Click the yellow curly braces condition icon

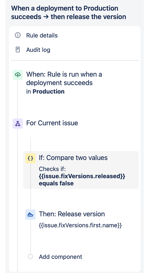[x=30, y=158]
